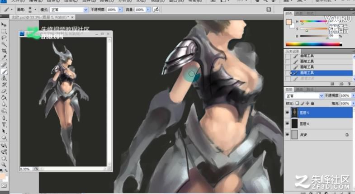Select the 背景 layer

click(318, 135)
